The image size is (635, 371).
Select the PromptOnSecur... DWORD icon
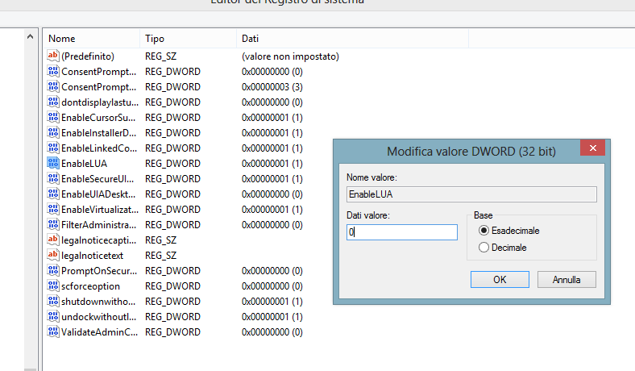click(x=53, y=271)
